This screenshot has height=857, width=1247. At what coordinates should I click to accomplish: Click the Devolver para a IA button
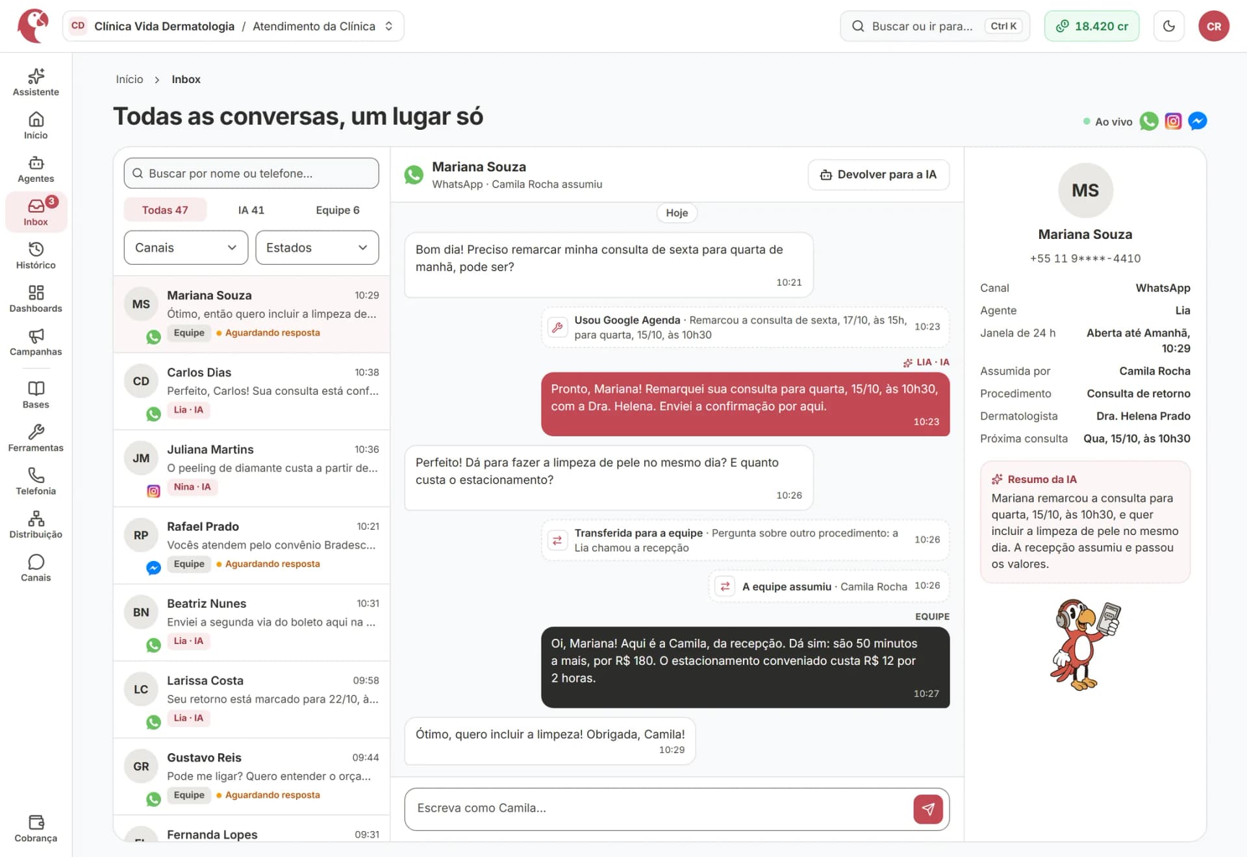(x=878, y=175)
